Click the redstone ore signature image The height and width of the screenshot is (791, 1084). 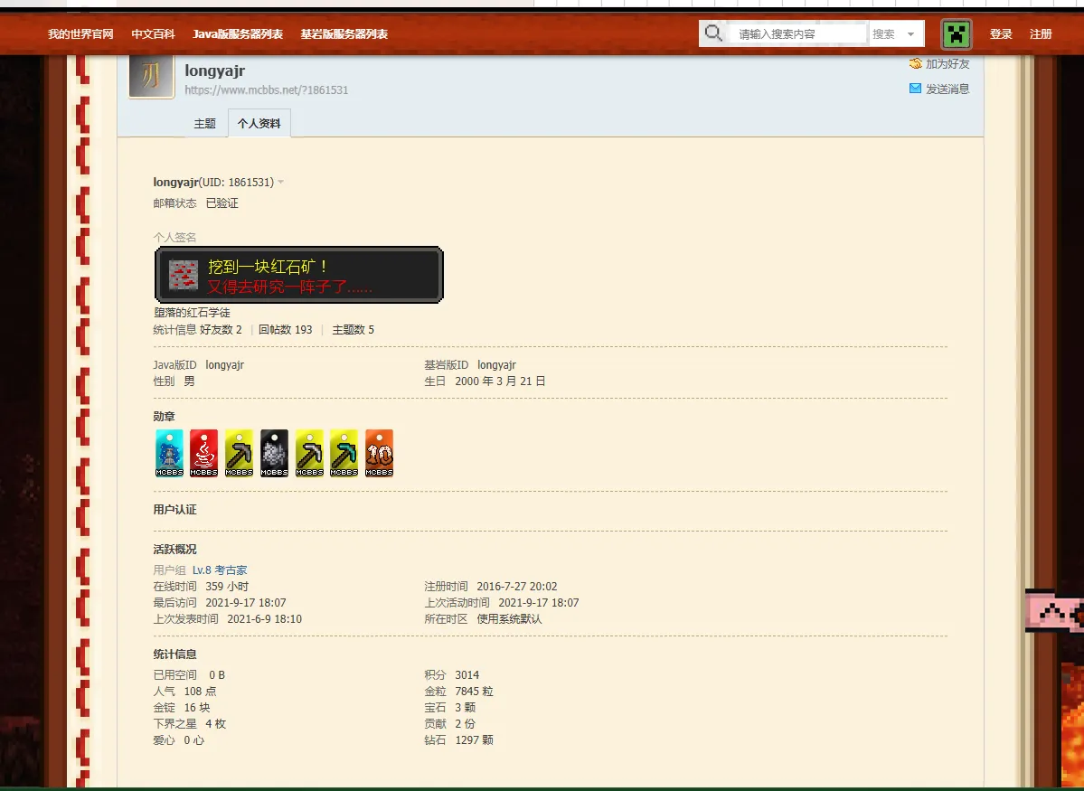coord(184,275)
